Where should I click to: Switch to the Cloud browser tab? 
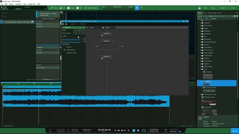(210, 13)
